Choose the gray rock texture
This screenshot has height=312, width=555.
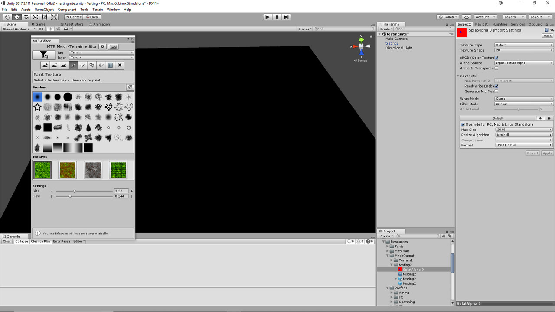pos(93,170)
